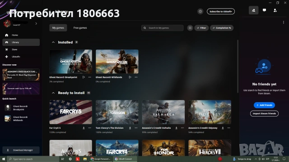Quick launch Ghost Recon Breakpoint
The width and height of the screenshot is (289, 162).
(x=16, y=108)
